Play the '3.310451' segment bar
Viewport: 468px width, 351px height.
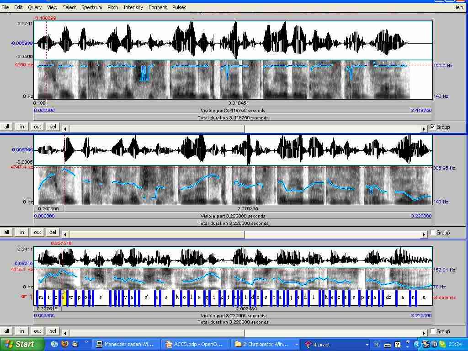pos(239,103)
